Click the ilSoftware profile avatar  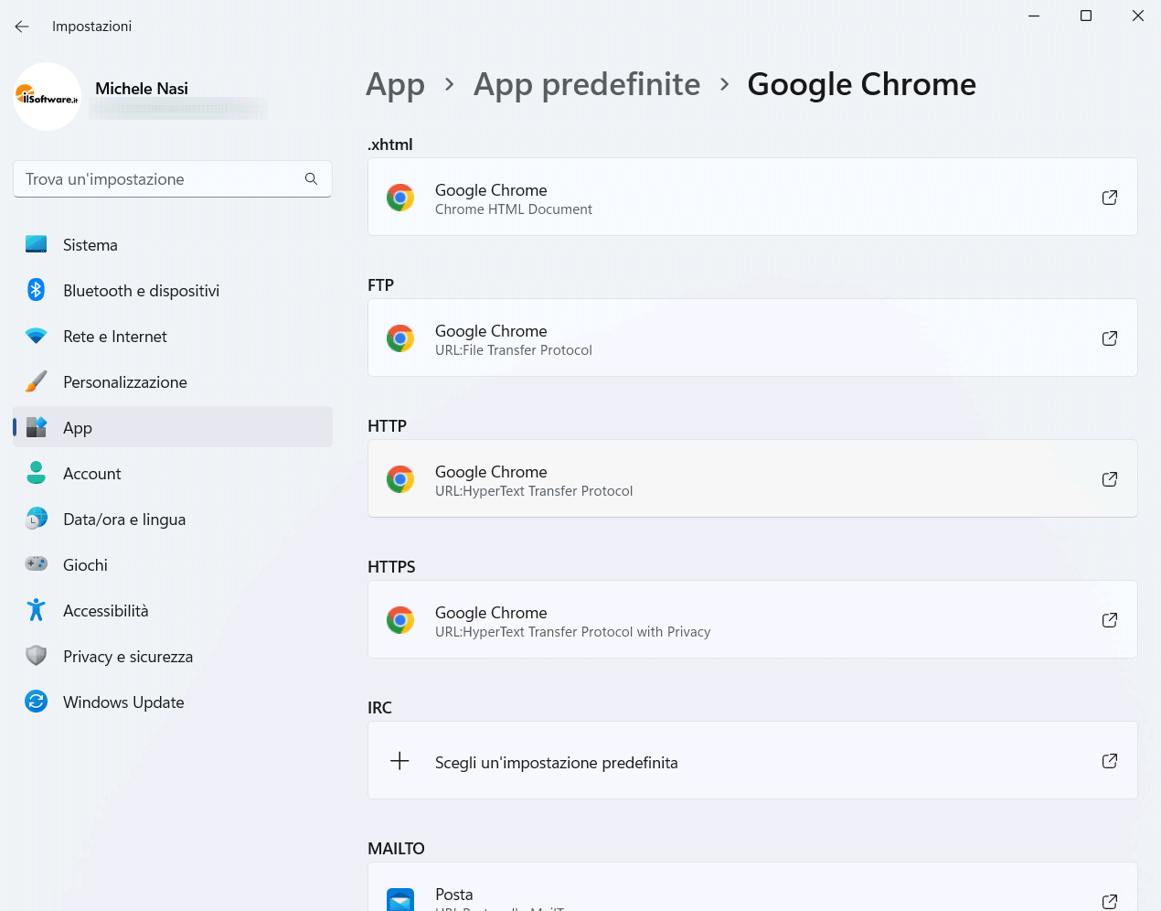click(x=48, y=96)
